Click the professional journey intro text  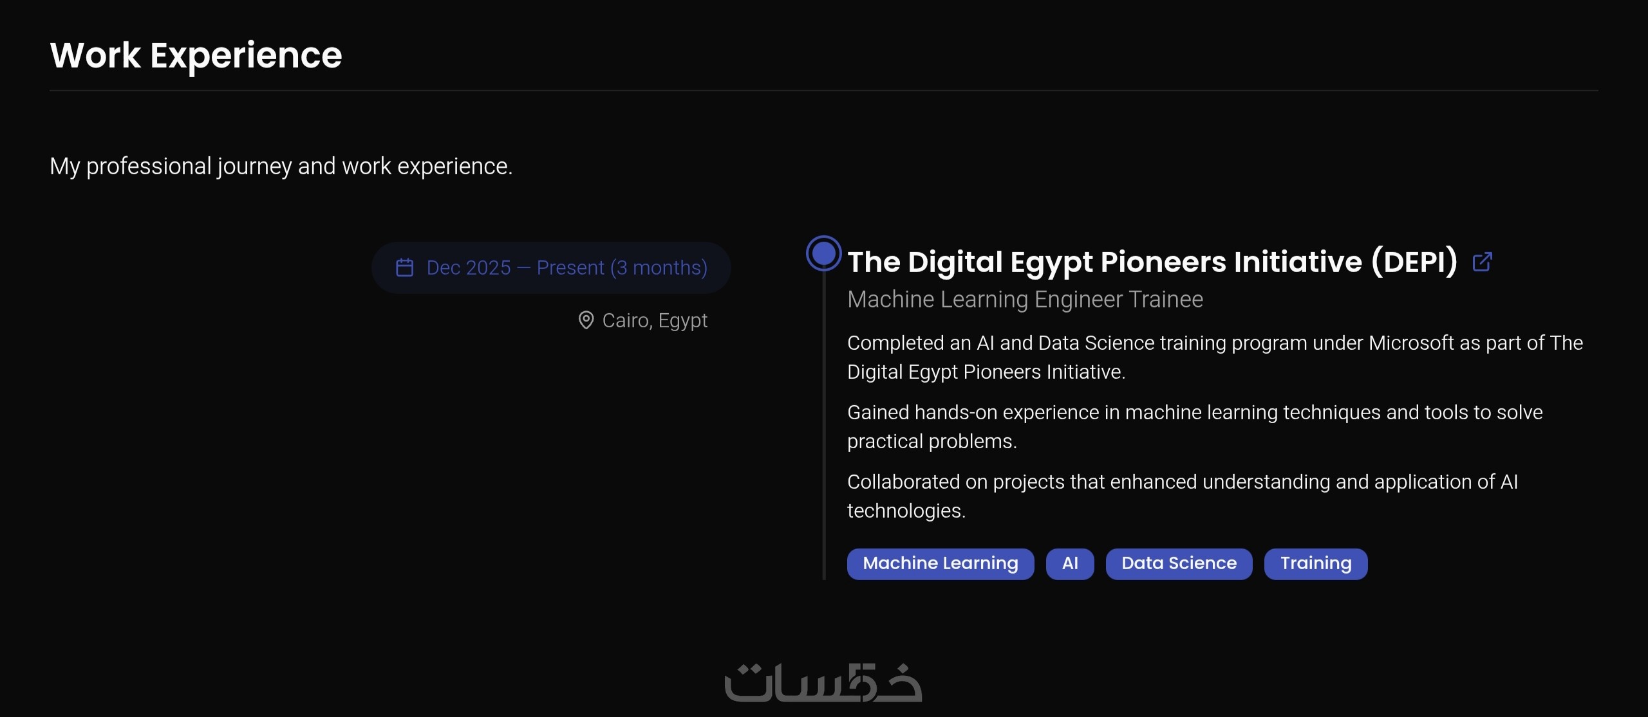click(281, 167)
